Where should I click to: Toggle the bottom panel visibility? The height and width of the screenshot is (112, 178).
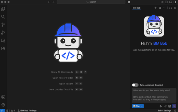[170, 2]
